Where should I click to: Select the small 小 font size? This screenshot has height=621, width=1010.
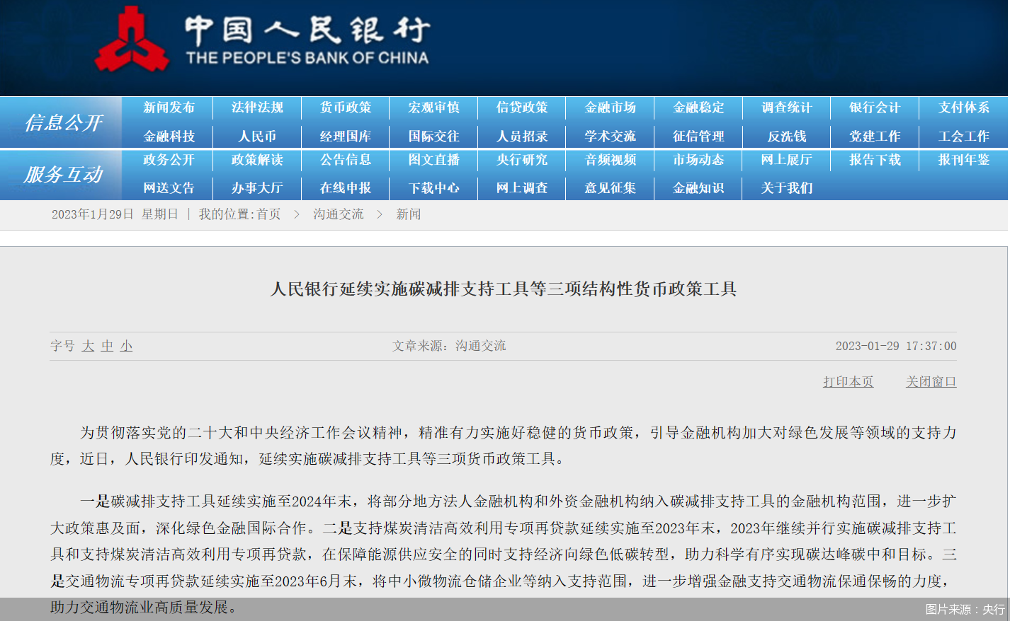(x=124, y=346)
